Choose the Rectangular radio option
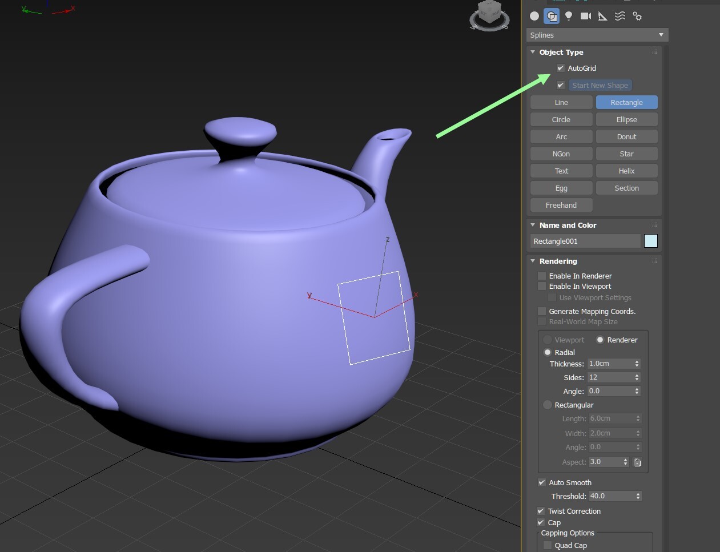The height and width of the screenshot is (552, 720). tap(548, 405)
